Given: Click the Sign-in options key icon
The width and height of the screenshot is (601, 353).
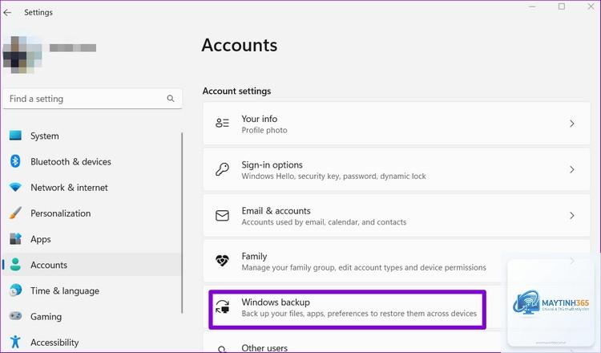Looking at the screenshot, I should tap(222, 169).
